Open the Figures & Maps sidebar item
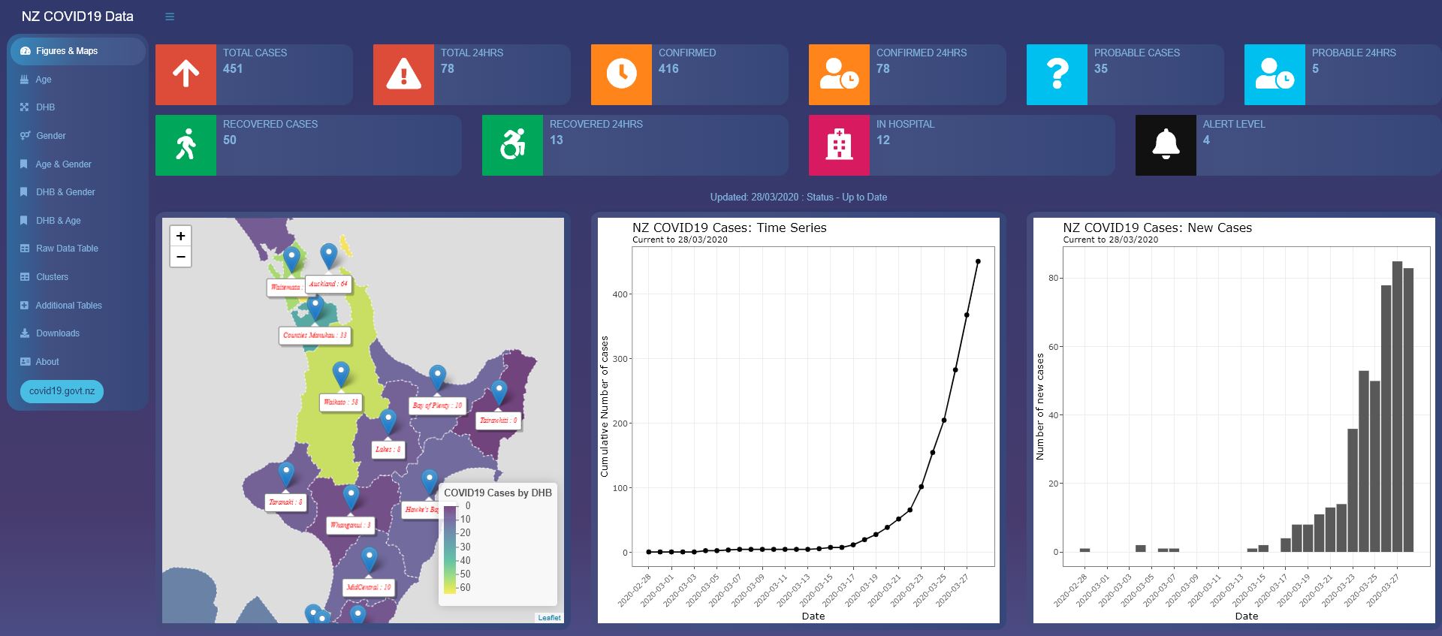 [x=77, y=51]
